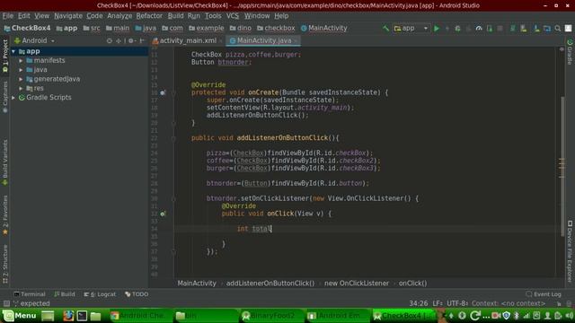Click the collapse all icon in Project panel
575x323 pixels.
click(x=119, y=40)
